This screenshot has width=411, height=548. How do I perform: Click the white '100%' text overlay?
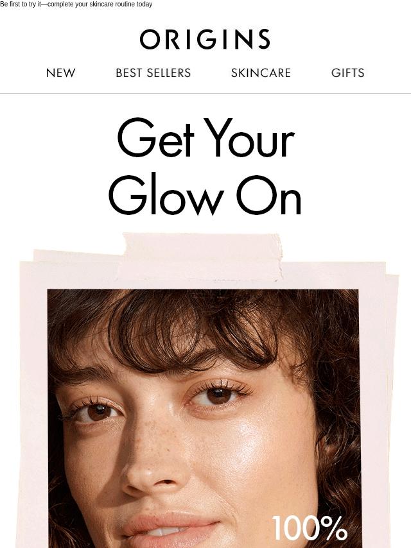(x=310, y=528)
